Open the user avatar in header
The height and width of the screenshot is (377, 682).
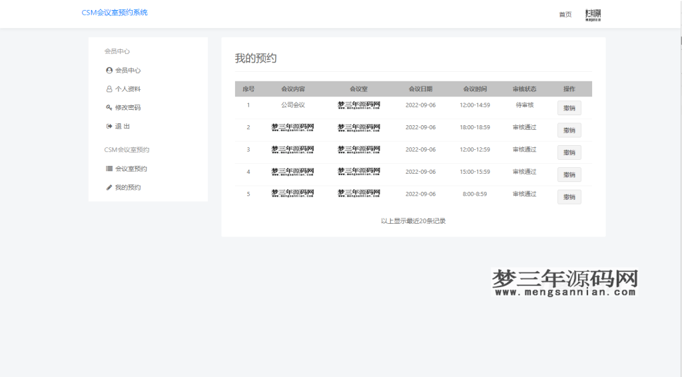point(593,15)
